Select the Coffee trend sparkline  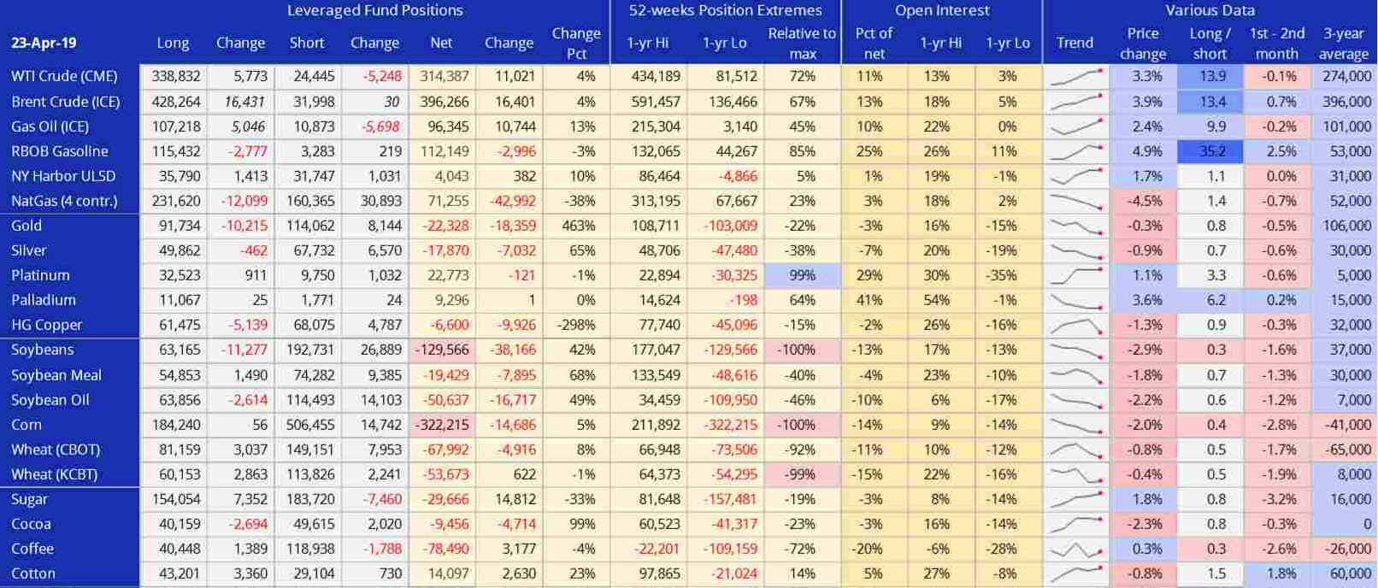click(1075, 550)
